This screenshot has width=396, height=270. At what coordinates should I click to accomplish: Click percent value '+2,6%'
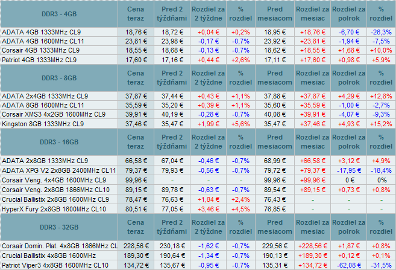coord(240,60)
